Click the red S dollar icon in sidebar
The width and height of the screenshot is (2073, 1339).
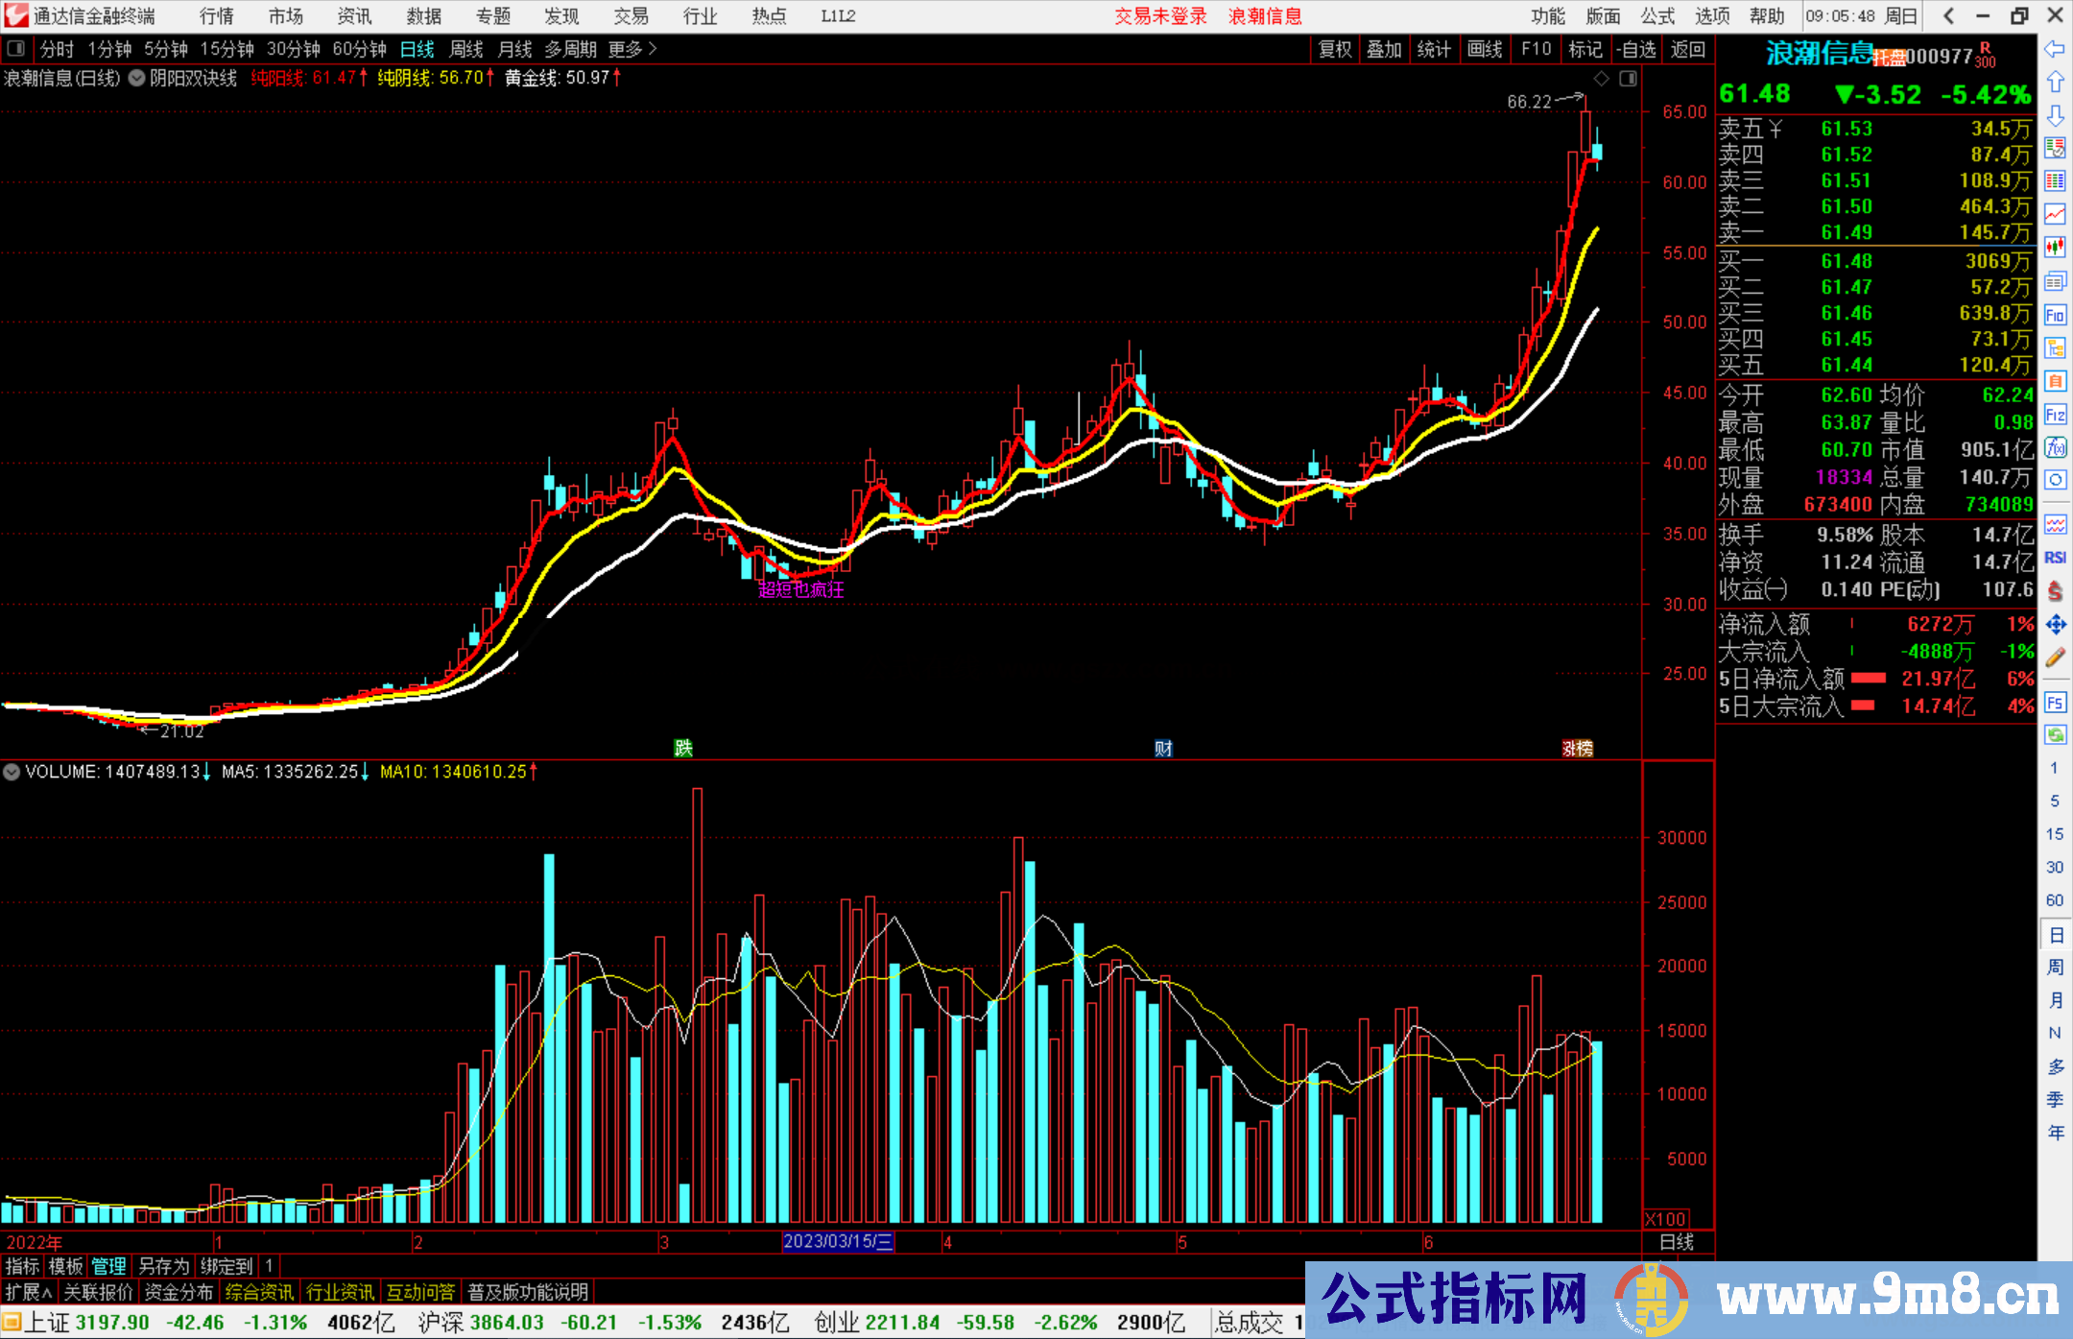coord(2055,591)
